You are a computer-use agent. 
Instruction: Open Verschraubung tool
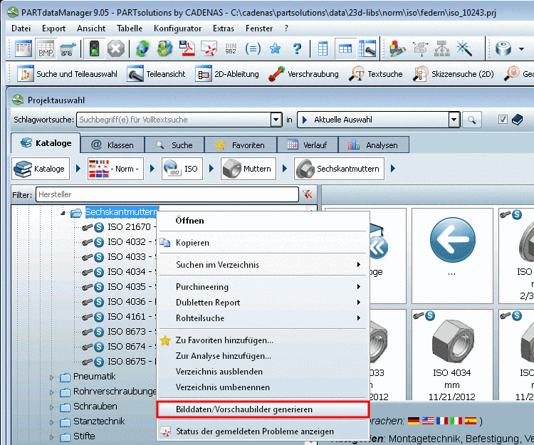[303, 74]
